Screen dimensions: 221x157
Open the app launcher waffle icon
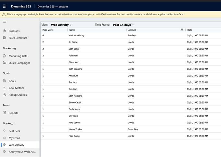tap(5, 6)
